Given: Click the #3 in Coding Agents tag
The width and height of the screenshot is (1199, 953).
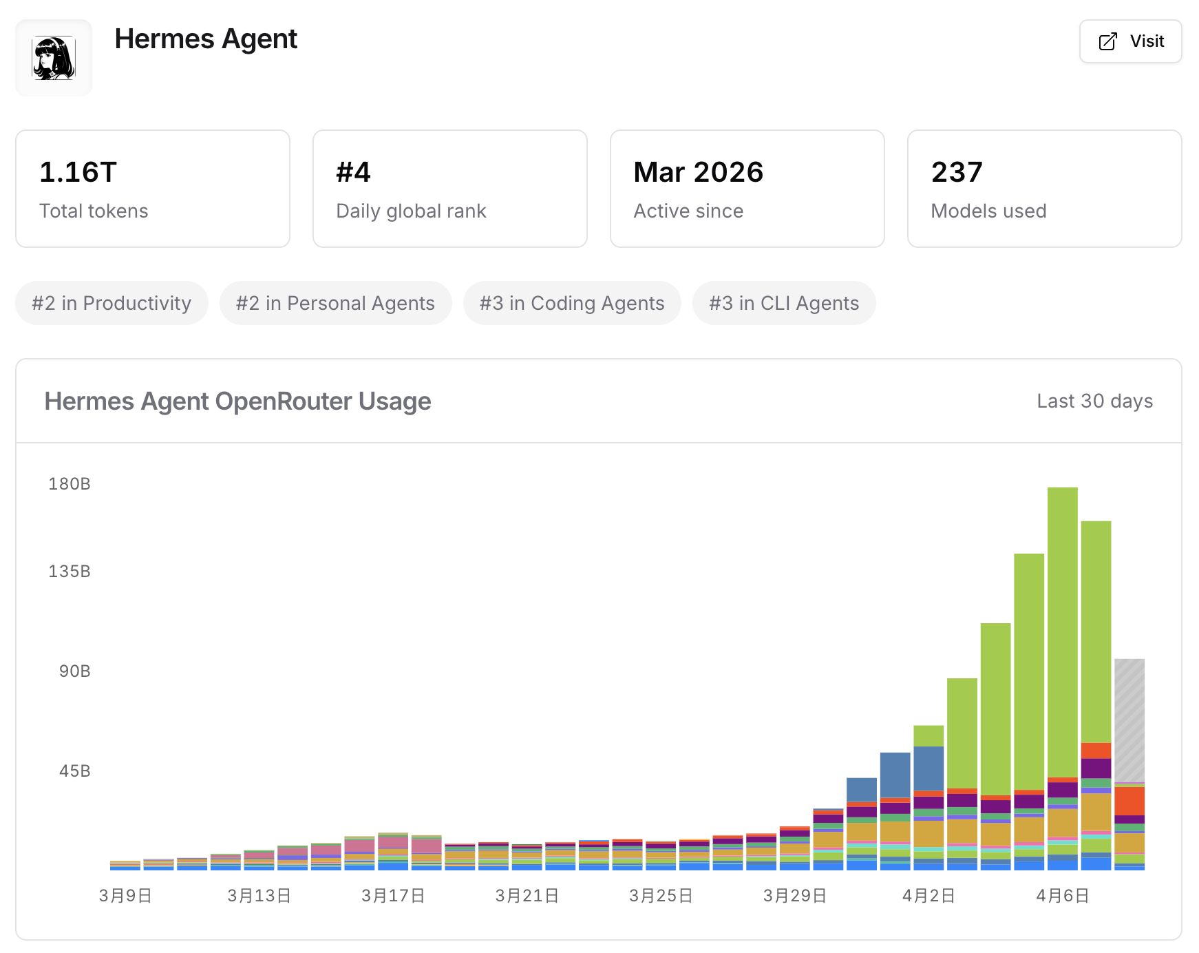Looking at the screenshot, I should [572, 303].
